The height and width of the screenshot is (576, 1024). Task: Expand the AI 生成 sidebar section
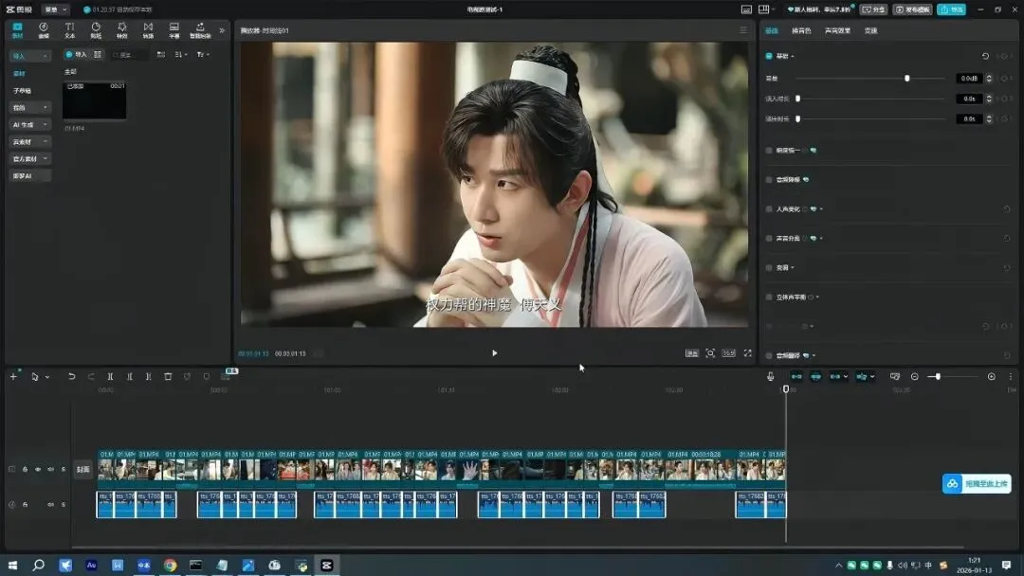click(x=29, y=124)
